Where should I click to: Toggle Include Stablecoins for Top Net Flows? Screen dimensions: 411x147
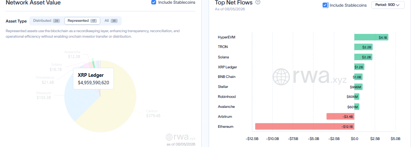point(325,5)
